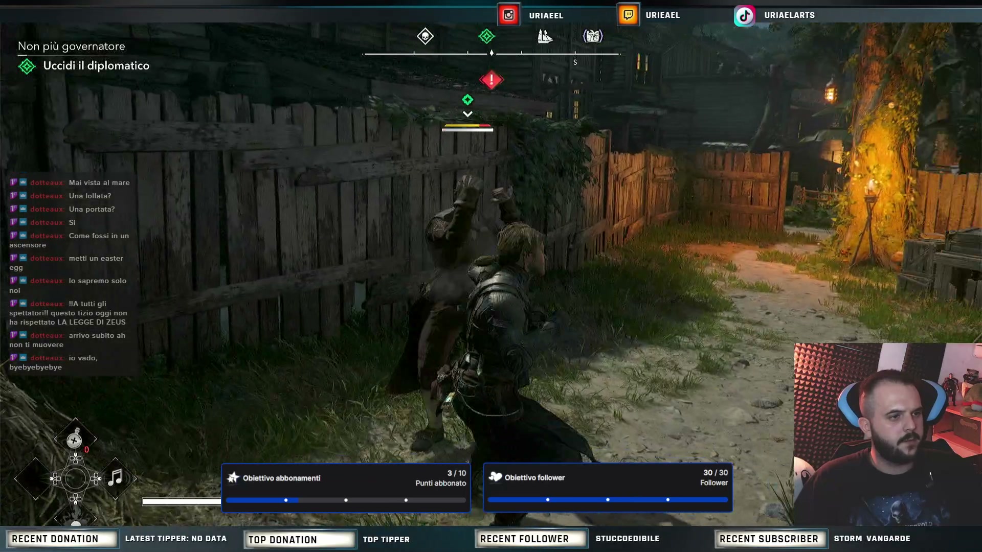Click the white bar beside the item wheel

(x=182, y=501)
